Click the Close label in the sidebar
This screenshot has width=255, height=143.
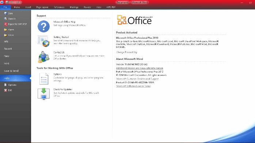pyautogui.click(x=11, y=35)
